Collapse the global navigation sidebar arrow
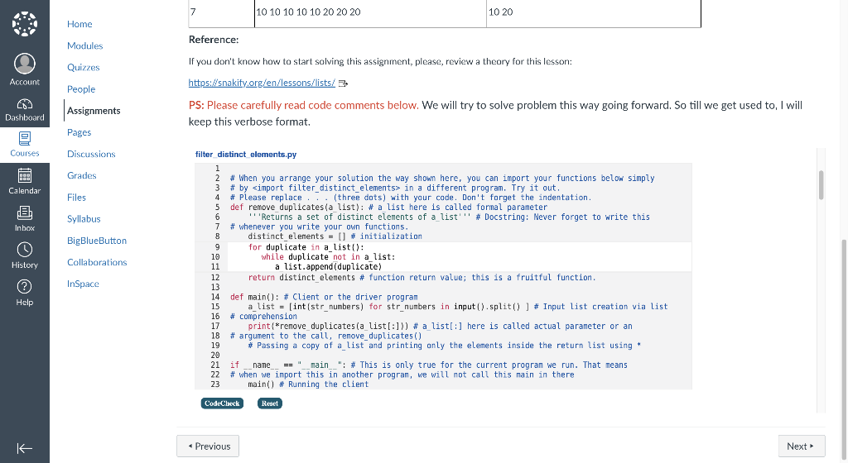 click(24, 448)
